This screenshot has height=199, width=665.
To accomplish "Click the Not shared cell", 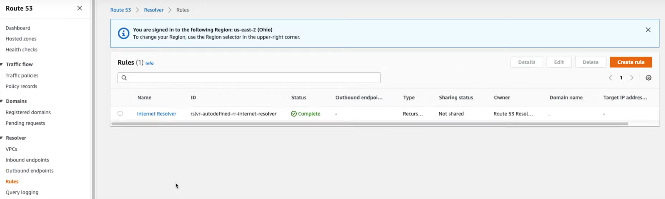I will 451,114.
